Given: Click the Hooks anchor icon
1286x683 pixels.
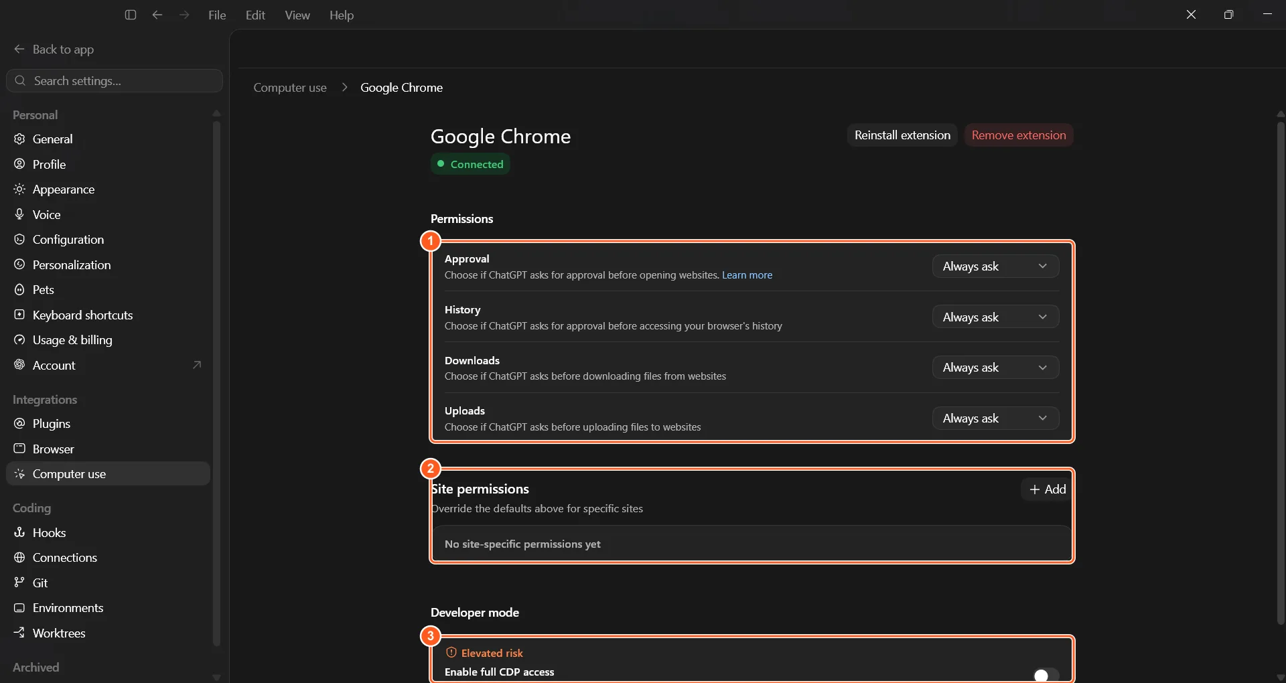Looking at the screenshot, I should point(19,532).
